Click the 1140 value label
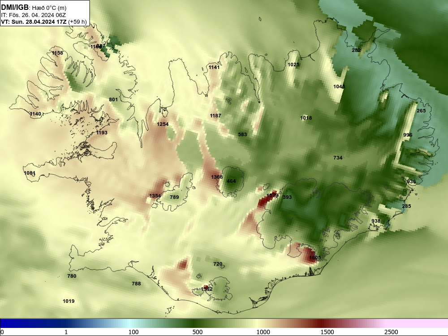The height and width of the screenshot is (336, 448). (35, 114)
